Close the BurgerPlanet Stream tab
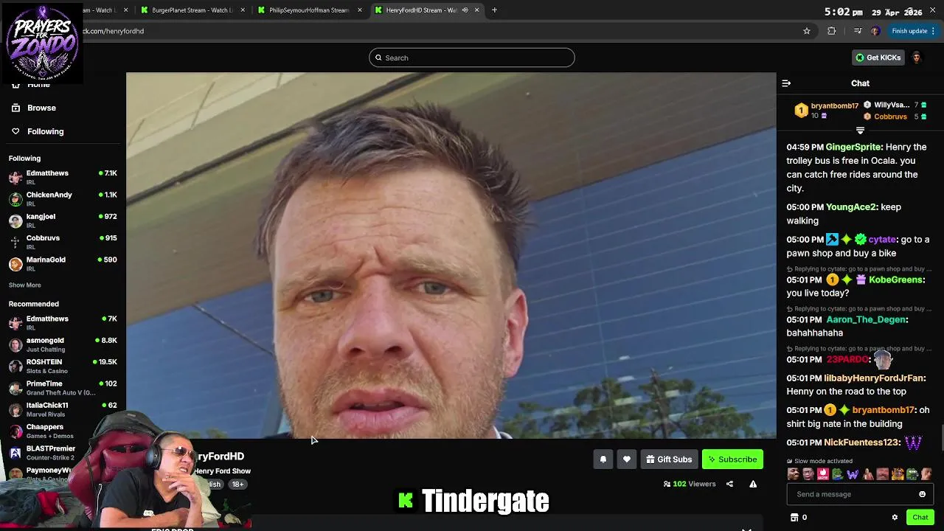 click(x=243, y=10)
